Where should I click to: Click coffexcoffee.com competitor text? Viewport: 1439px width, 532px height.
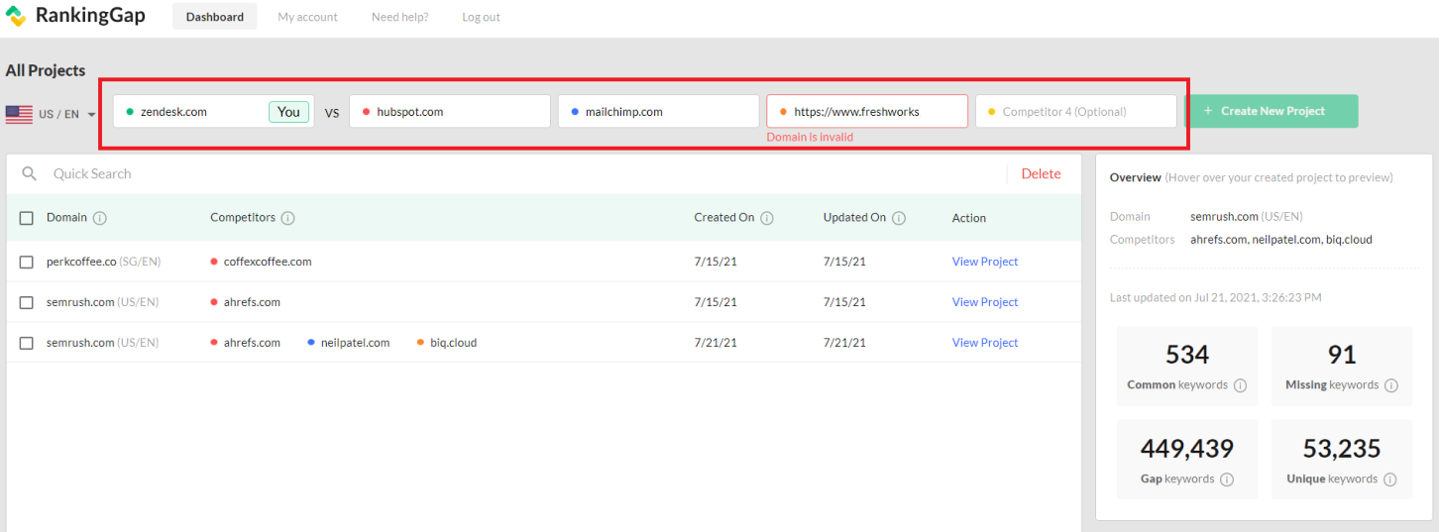tap(268, 262)
